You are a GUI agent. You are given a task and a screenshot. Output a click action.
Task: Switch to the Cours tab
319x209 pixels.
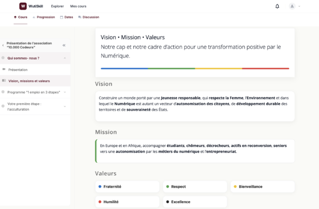pos(21,17)
